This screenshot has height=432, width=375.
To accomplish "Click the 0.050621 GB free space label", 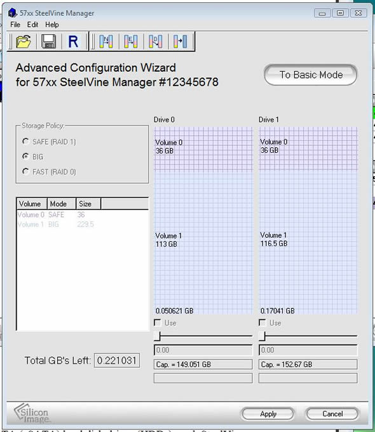I will 174,311.
